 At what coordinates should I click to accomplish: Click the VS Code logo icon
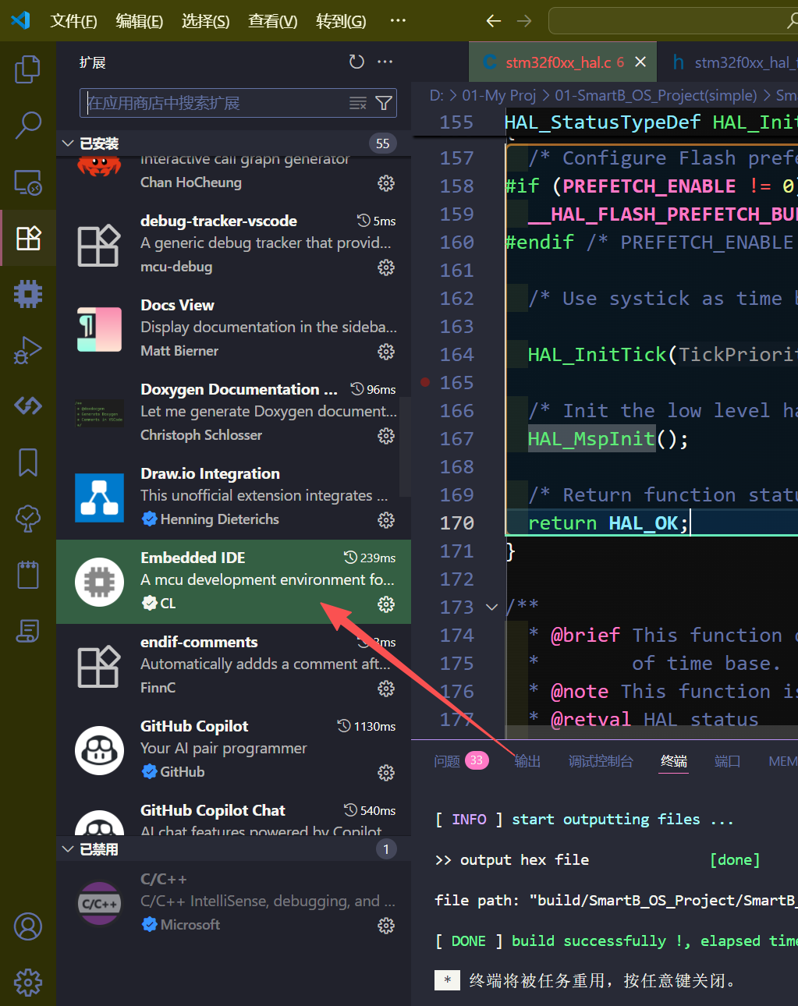coord(20,20)
